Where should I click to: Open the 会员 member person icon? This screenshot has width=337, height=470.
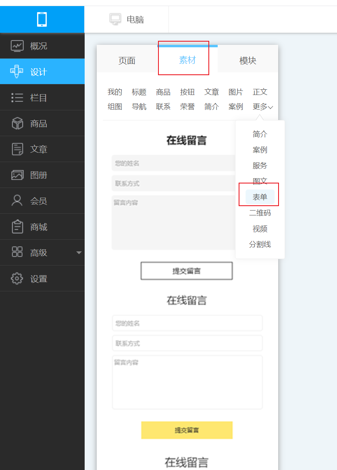17,201
